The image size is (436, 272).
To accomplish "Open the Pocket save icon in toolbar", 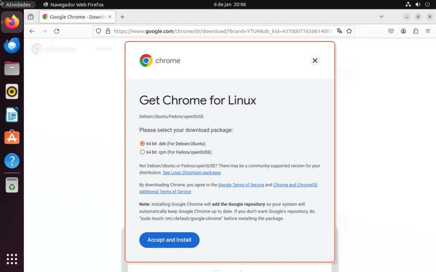I will [391, 31].
